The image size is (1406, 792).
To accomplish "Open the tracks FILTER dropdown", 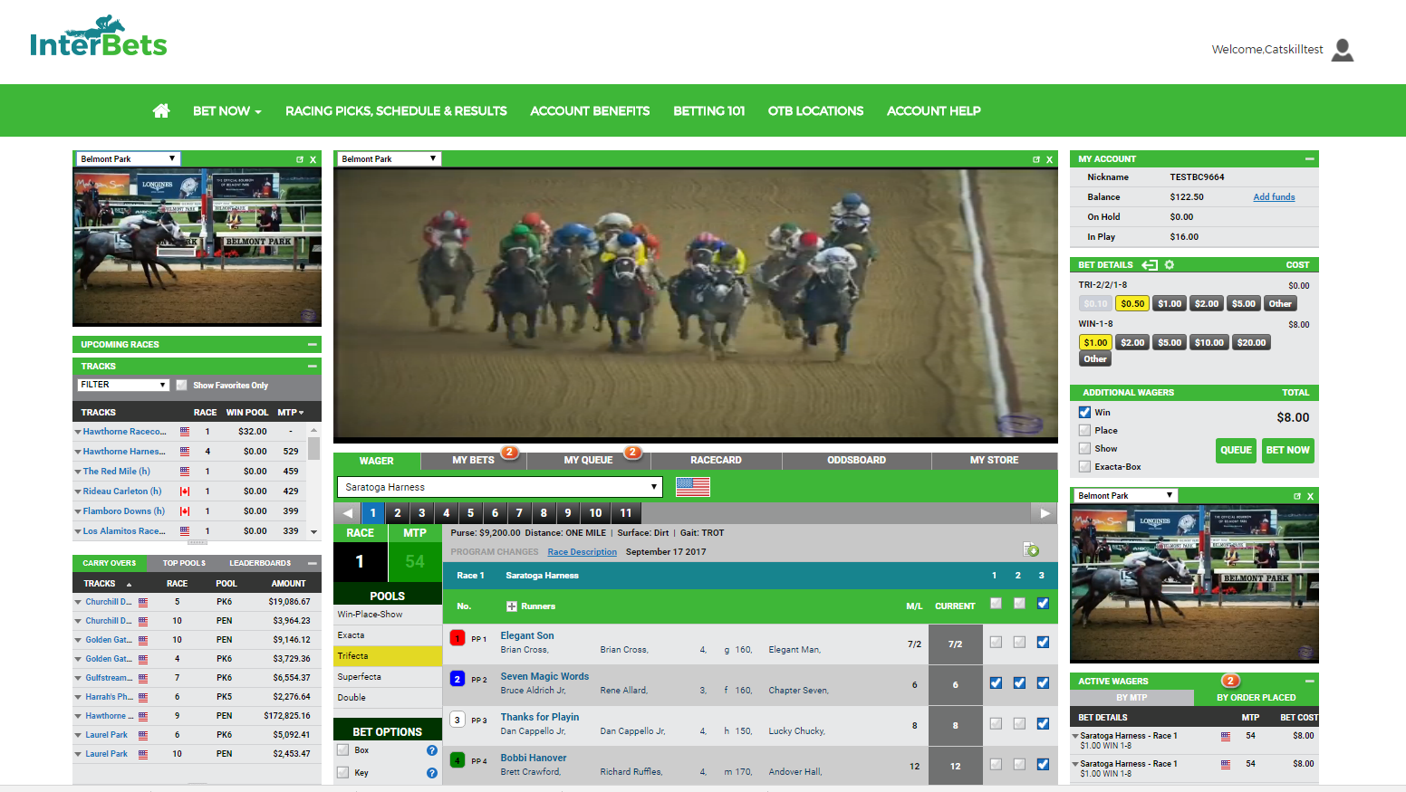I will coord(123,385).
